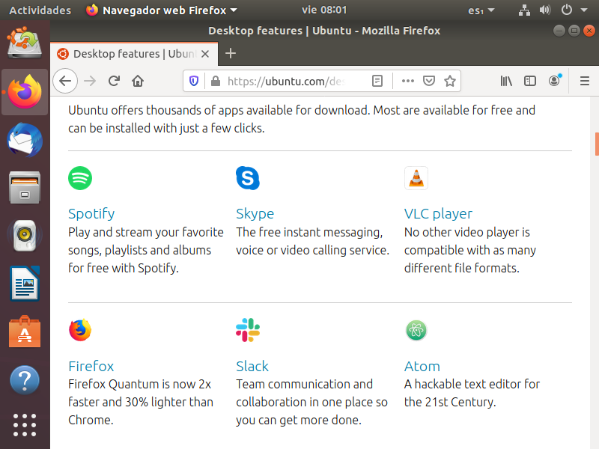Image resolution: width=599 pixels, height=449 pixels.
Task: Toggle reader view for this page
Action: click(x=377, y=81)
